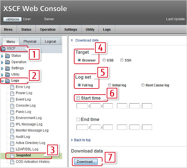Click the Status folder icon in tree
The width and height of the screenshot is (187, 168).
tap(7, 56)
